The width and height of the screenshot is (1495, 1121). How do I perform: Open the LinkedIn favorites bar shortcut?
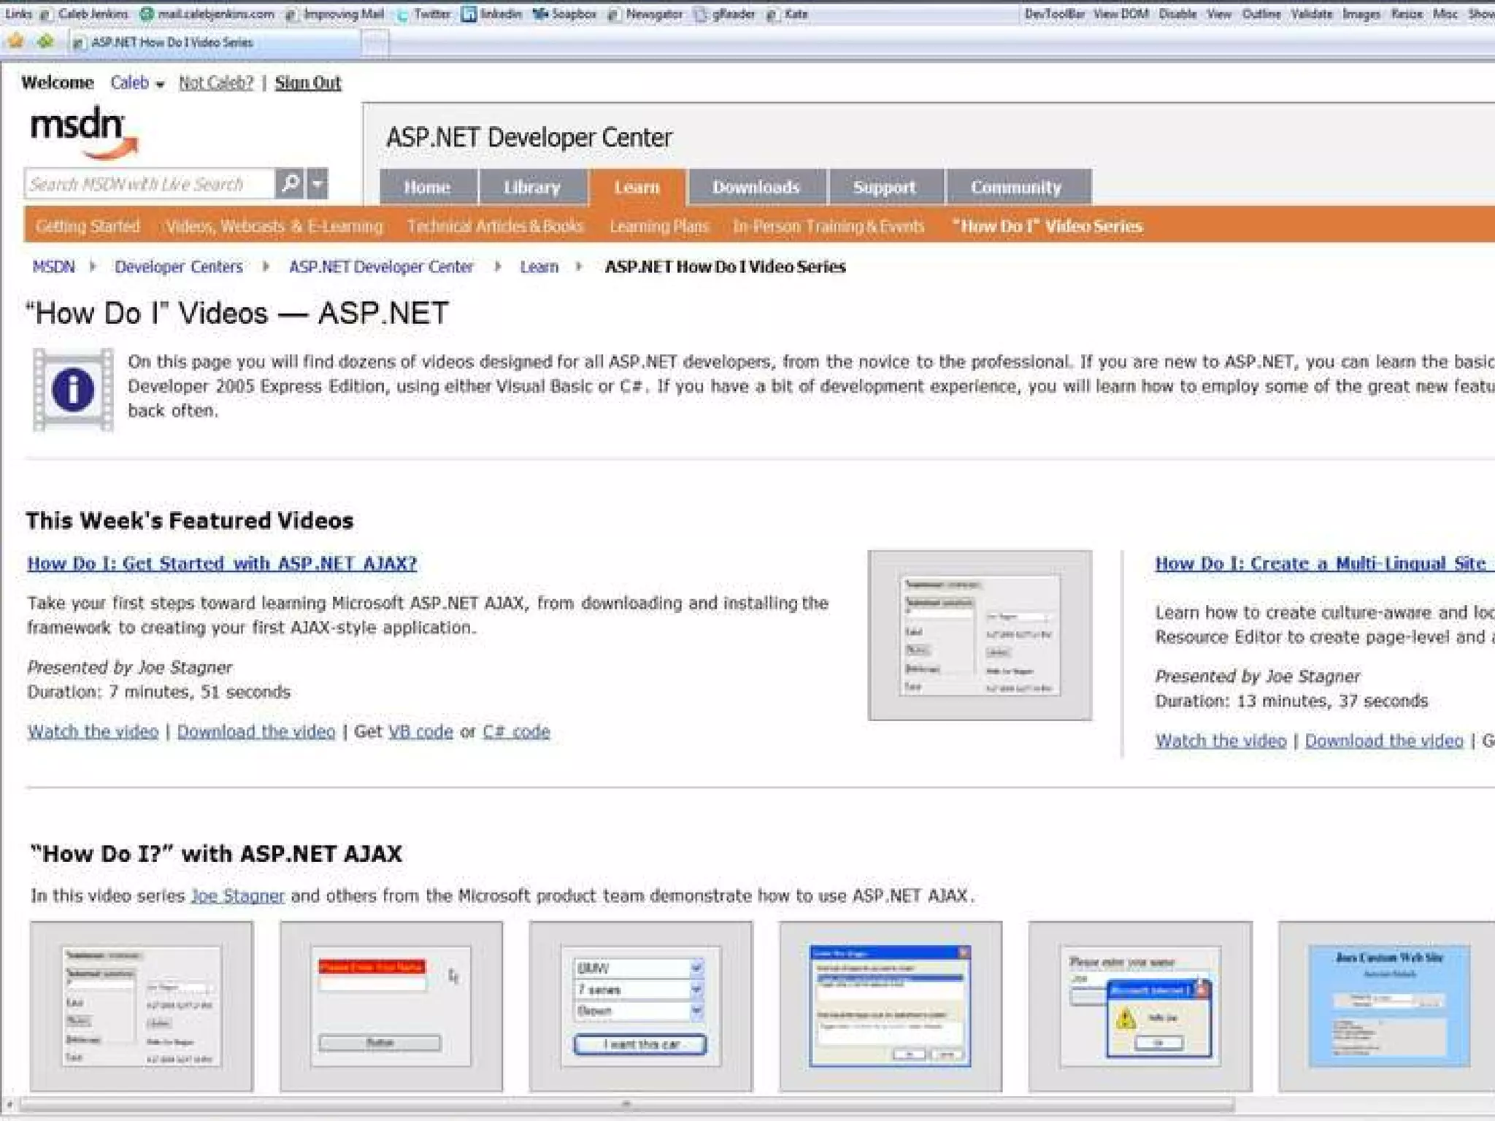point(493,14)
